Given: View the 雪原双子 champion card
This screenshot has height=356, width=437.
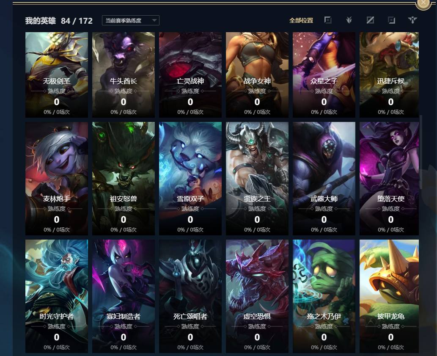Looking at the screenshot, I should pos(190,178).
